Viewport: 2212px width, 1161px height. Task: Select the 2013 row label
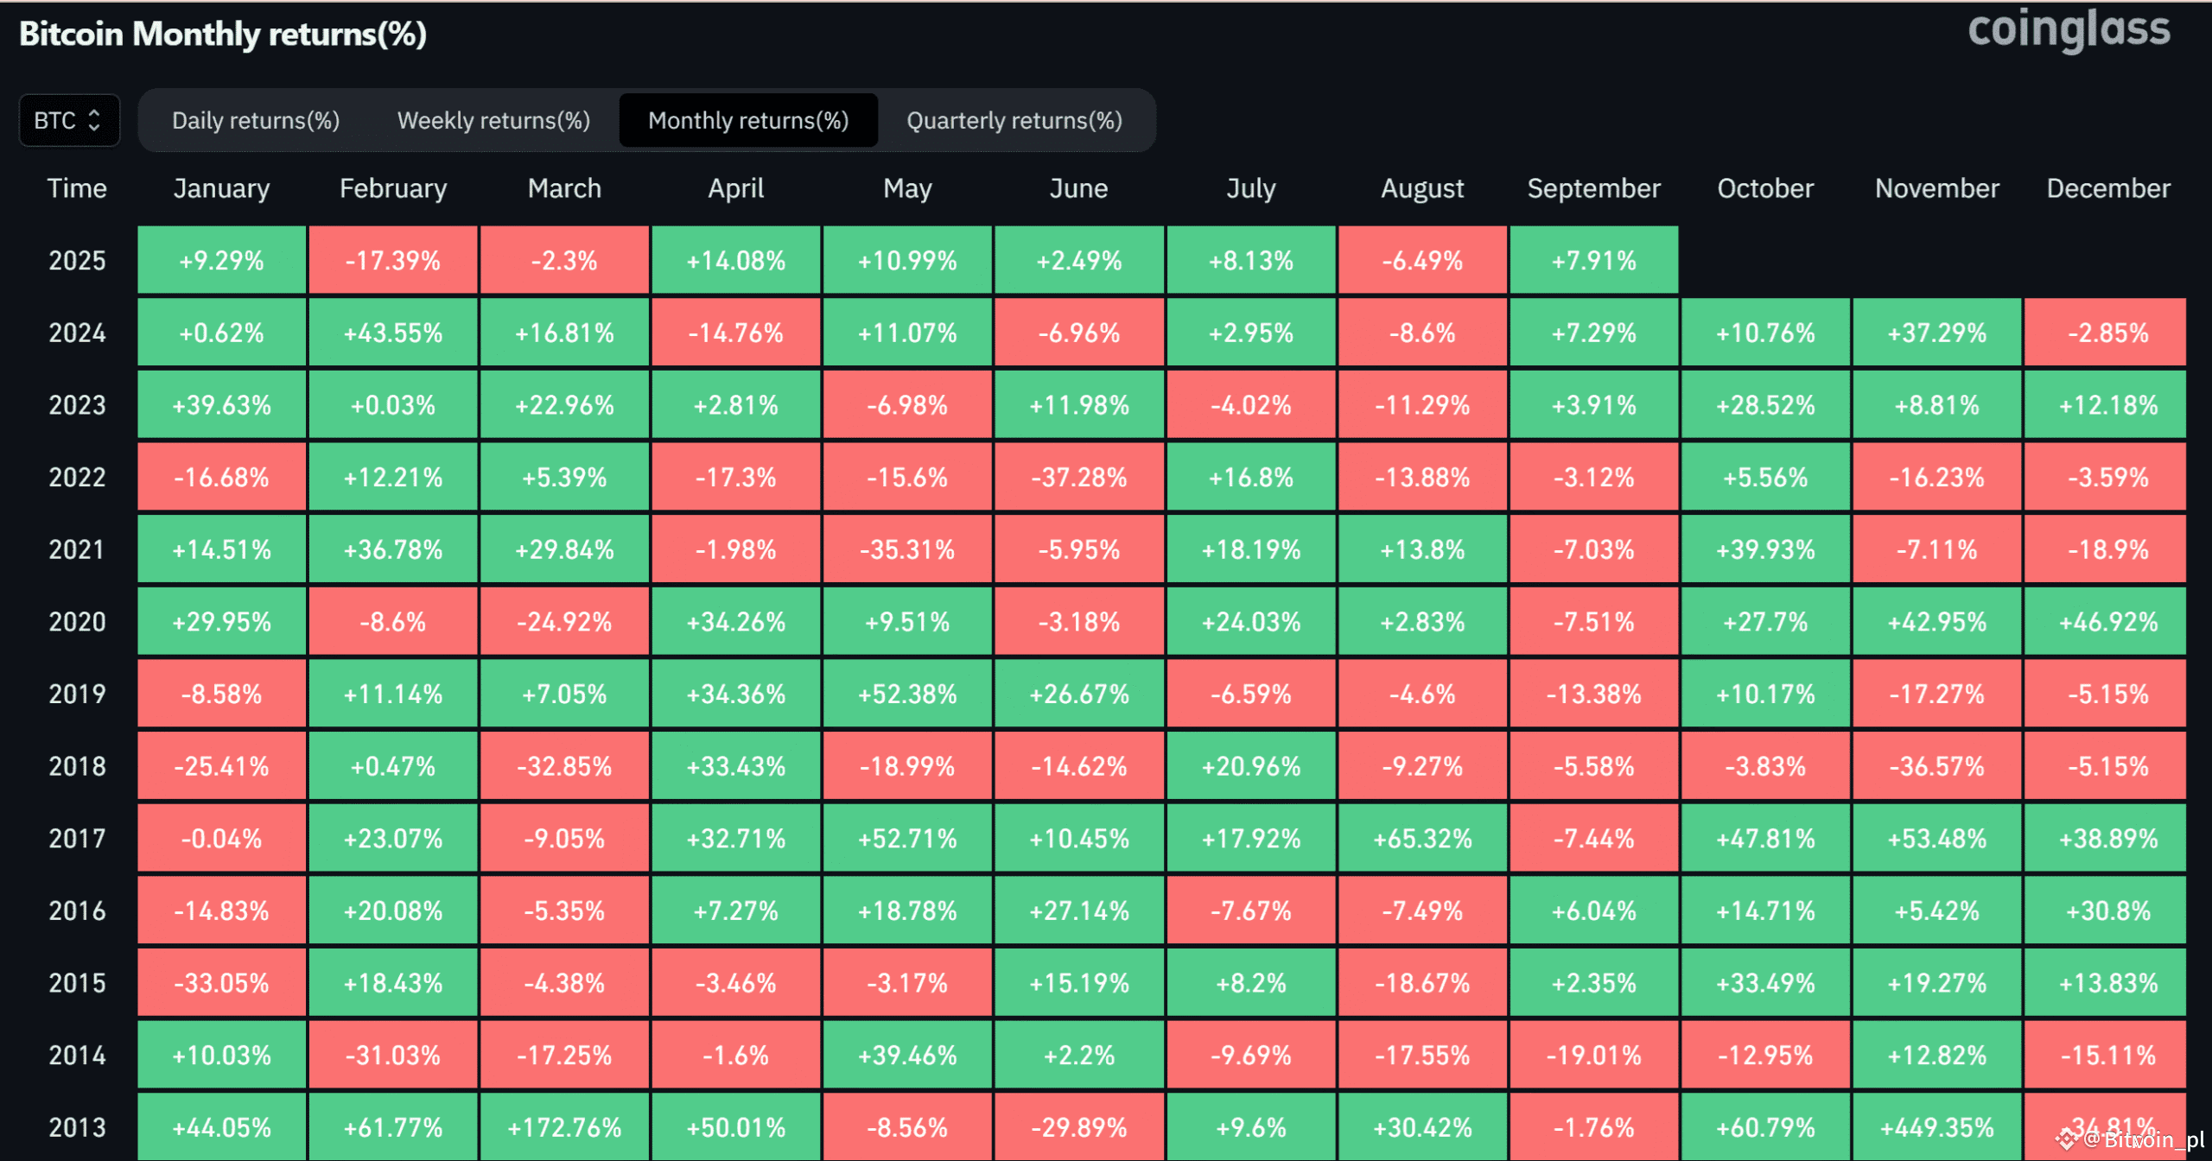pos(77,1127)
